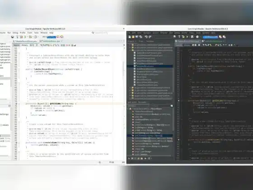253x190 pixels.
Task: Click the class icon atop dark Navigator tree
Action: [x=131, y=109]
